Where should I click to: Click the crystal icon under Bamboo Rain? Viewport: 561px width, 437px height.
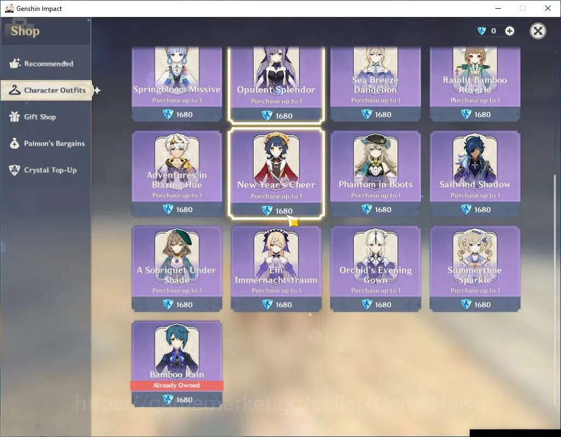[168, 399]
